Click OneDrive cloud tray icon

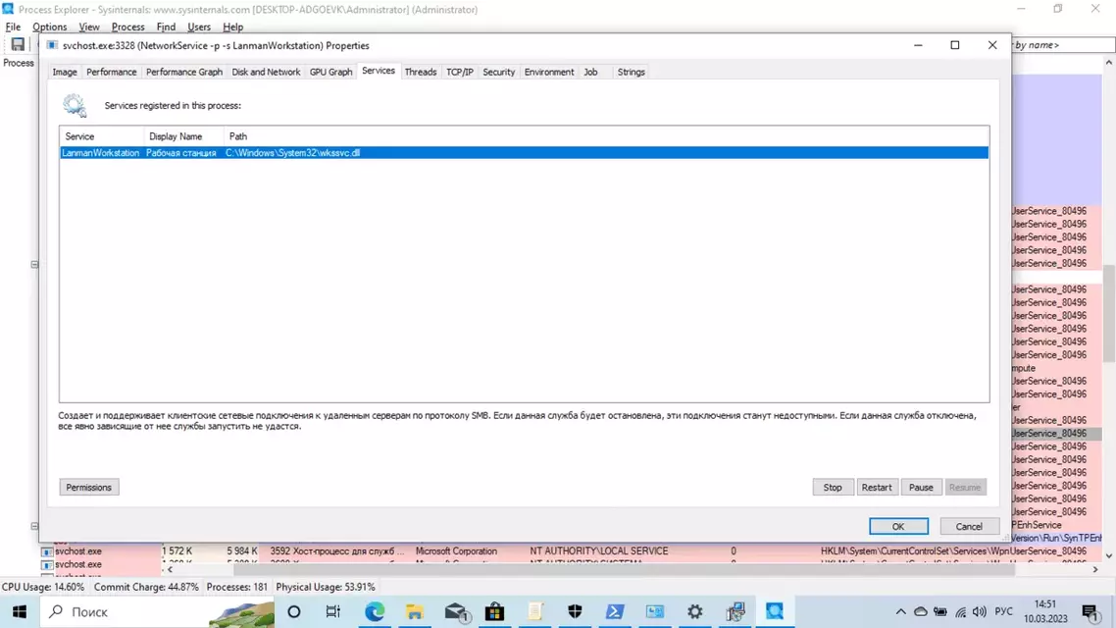click(920, 611)
